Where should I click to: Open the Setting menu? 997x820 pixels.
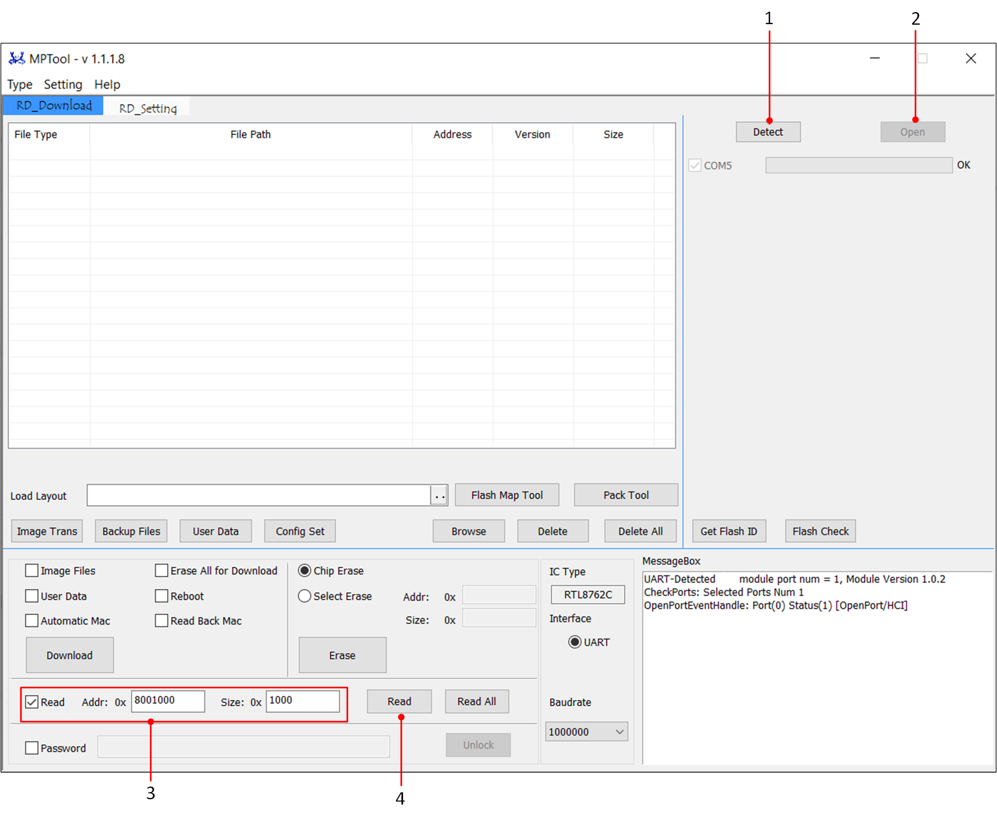coord(63,84)
